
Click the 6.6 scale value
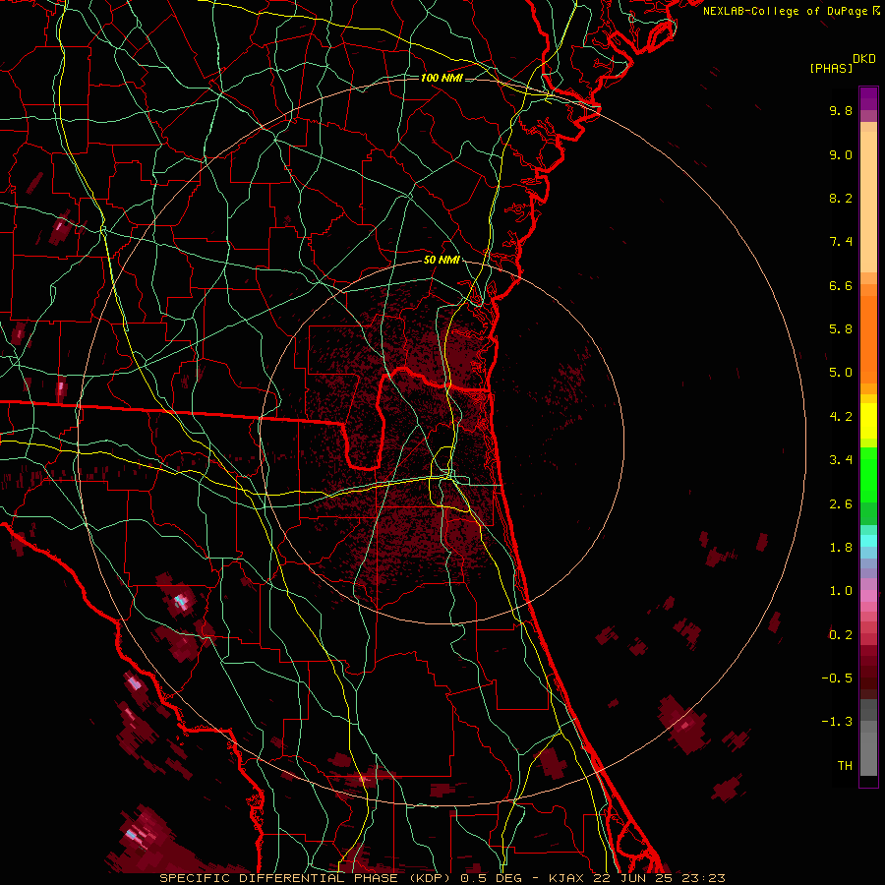(x=841, y=285)
